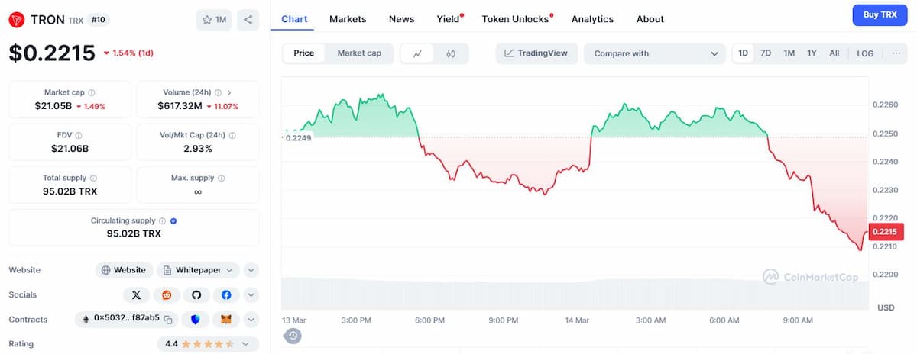The image size is (917, 354).
Task: Click the share icon next to TRON
Action: coord(248,20)
